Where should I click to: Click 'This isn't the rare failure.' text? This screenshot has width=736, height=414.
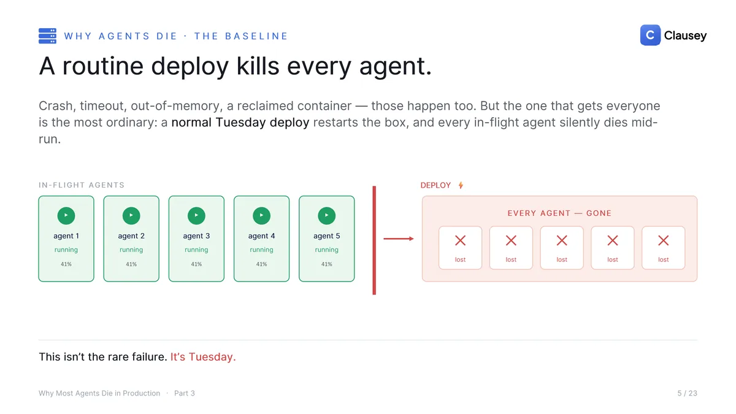click(103, 357)
